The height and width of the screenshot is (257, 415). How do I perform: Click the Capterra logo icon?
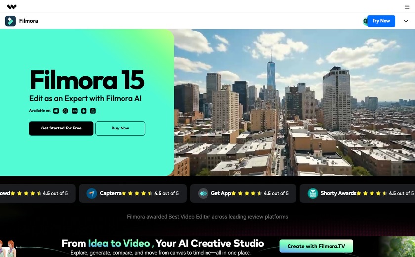point(92,193)
